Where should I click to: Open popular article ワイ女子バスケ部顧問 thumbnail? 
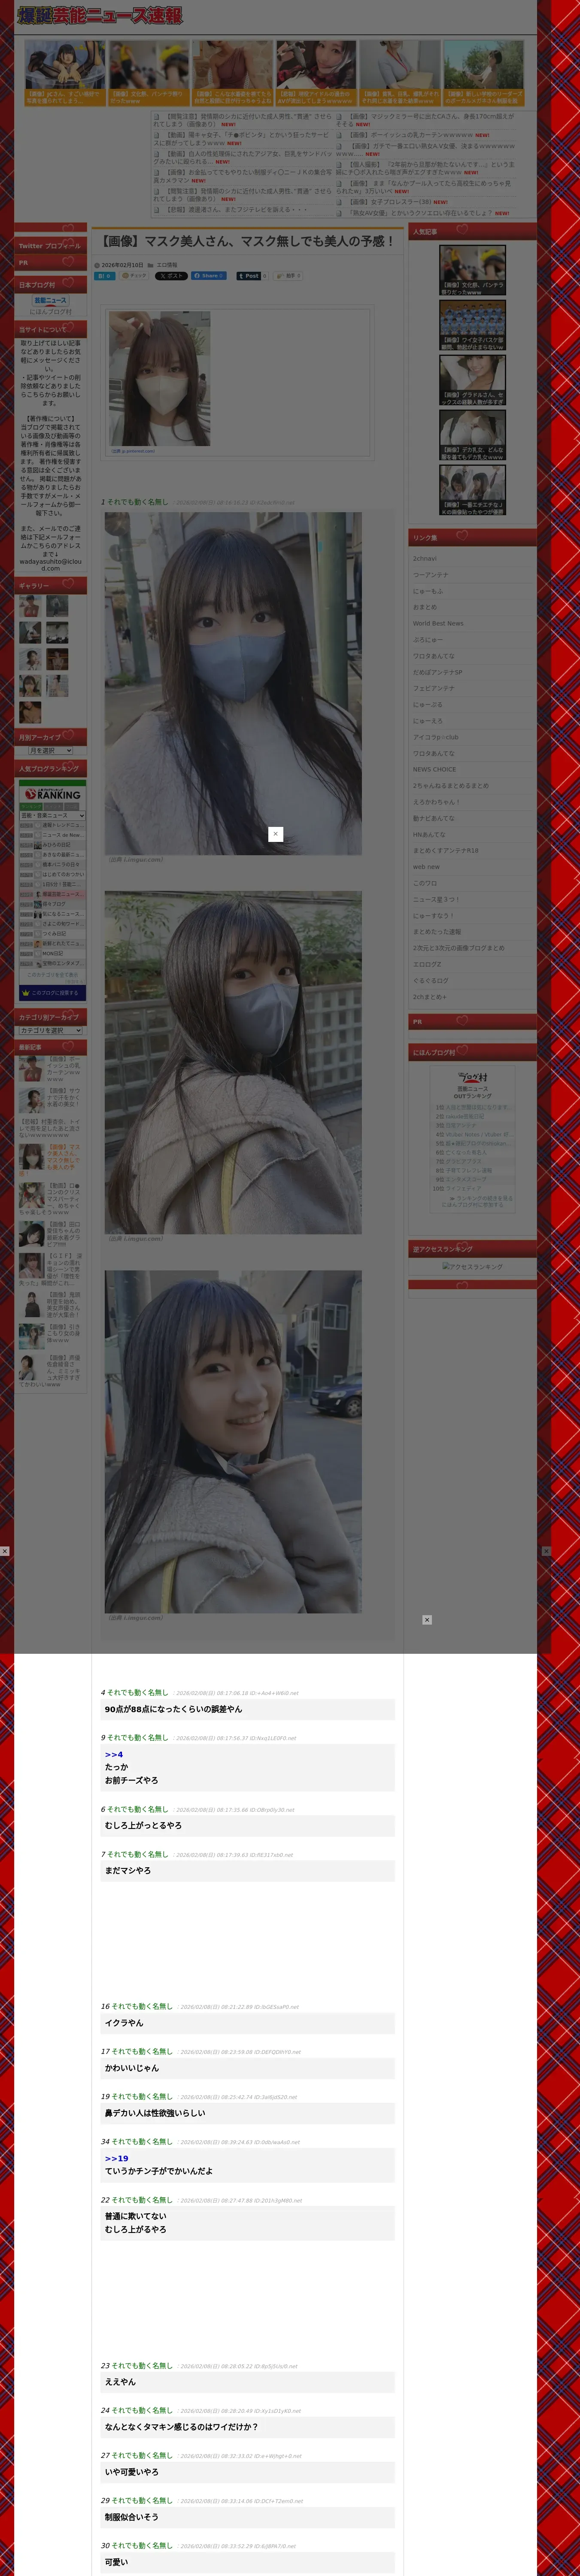pyautogui.click(x=472, y=325)
